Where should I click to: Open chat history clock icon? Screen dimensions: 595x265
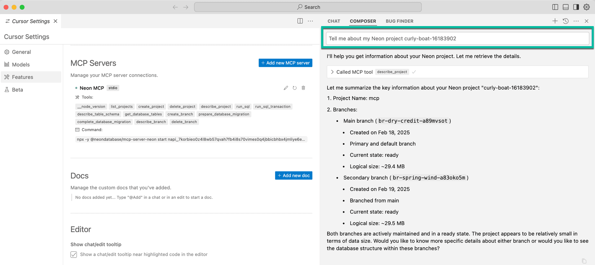click(x=566, y=21)
